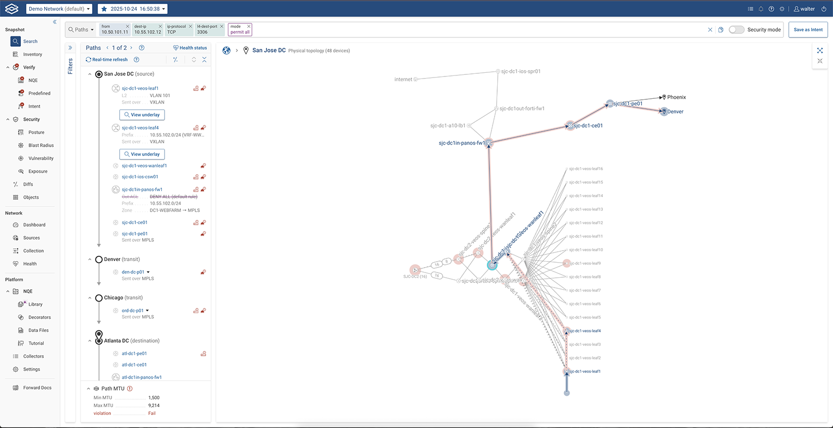Click the Save as Intent button
The width and height of the screenshot is (833, 428).
(808, 30)
